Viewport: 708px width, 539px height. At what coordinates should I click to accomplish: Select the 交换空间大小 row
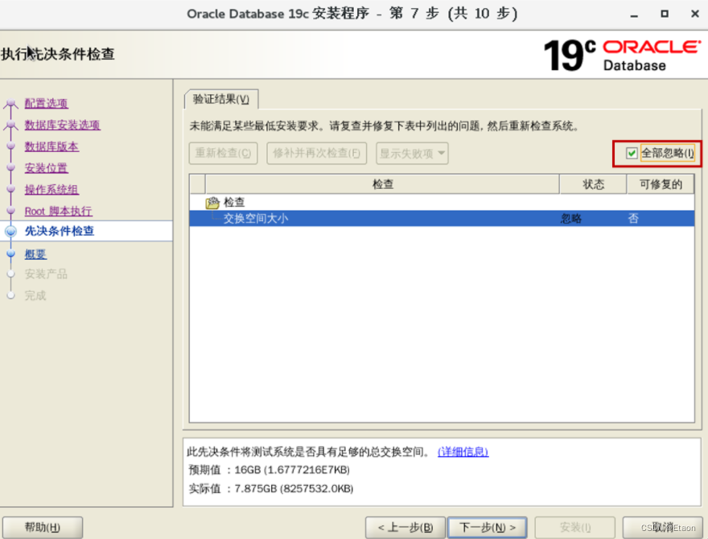[442, 219]
